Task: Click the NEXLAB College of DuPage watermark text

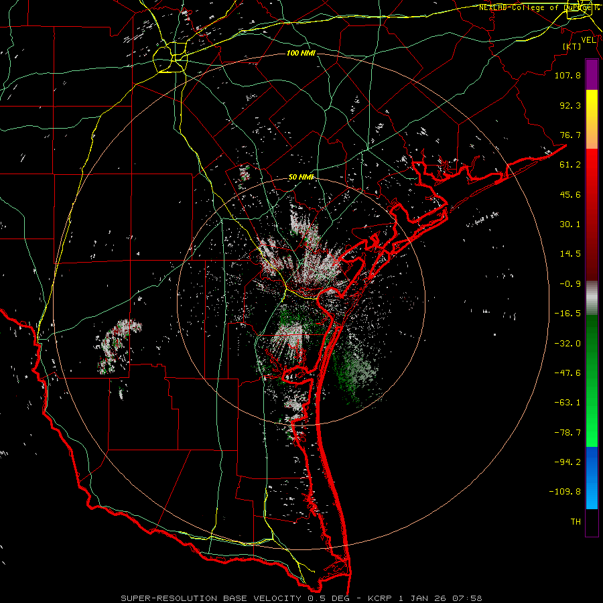Action: point(539,7)
